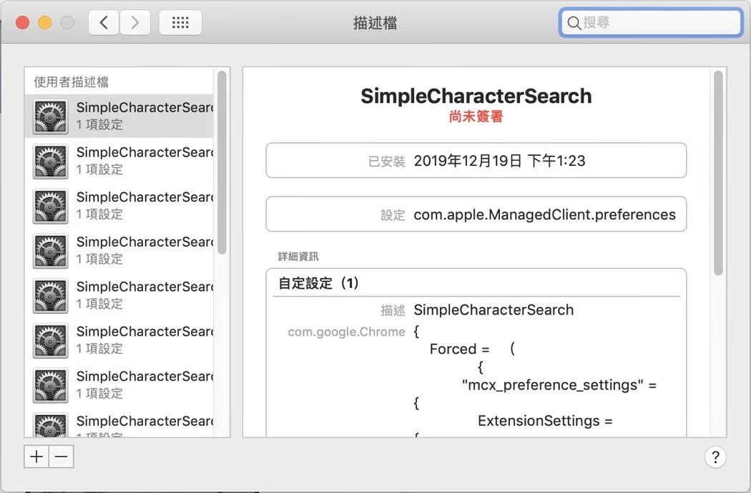Image resolution: width=751 pixels, height=493 pixels.
Task: Open help with the question mark button
Action: pos(715,457)
